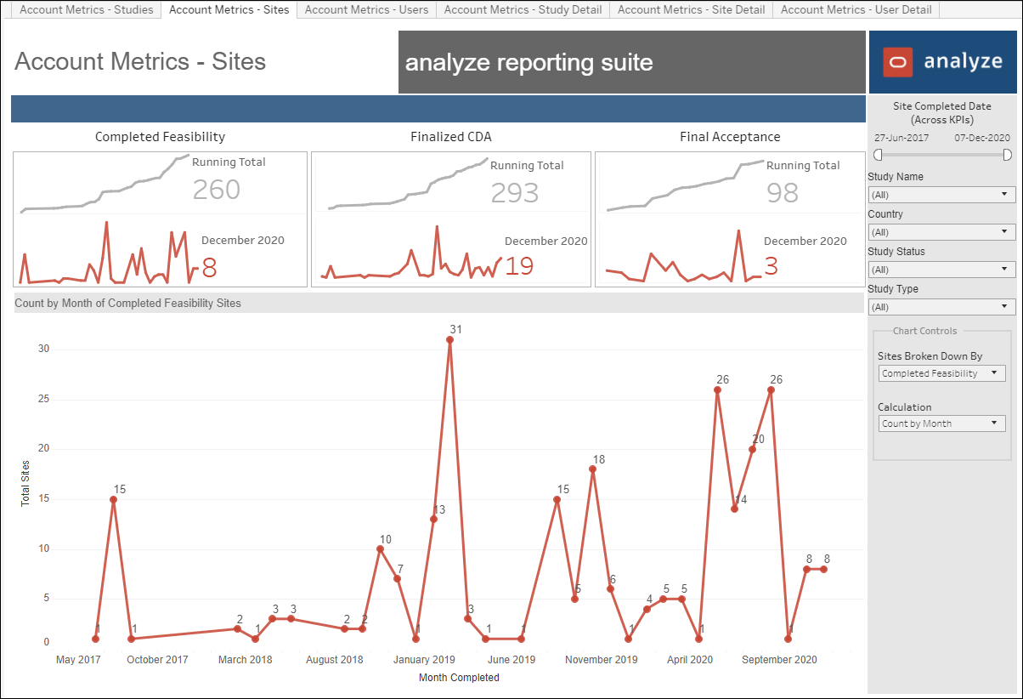Image resolution: width=1023 pixels, height=699 pixels.
Task: Click the data point labeled 18
Action: (x=592, y=469)
